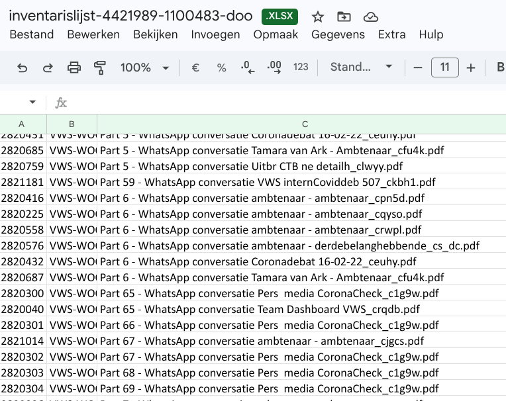
Task: Select cell with 2820040
Action: 23,309
